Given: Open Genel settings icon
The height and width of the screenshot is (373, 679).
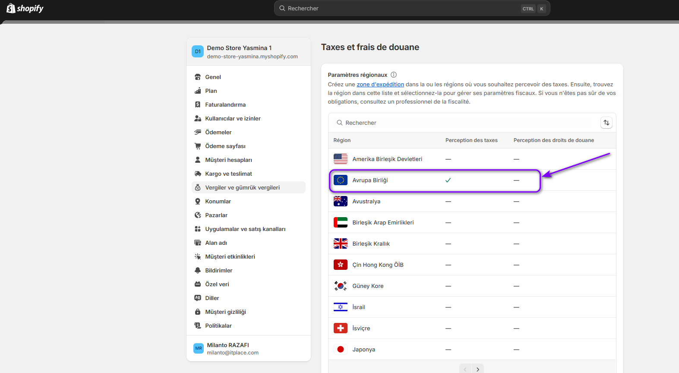Looking at the screenshot, I should (x=198, y=77).
